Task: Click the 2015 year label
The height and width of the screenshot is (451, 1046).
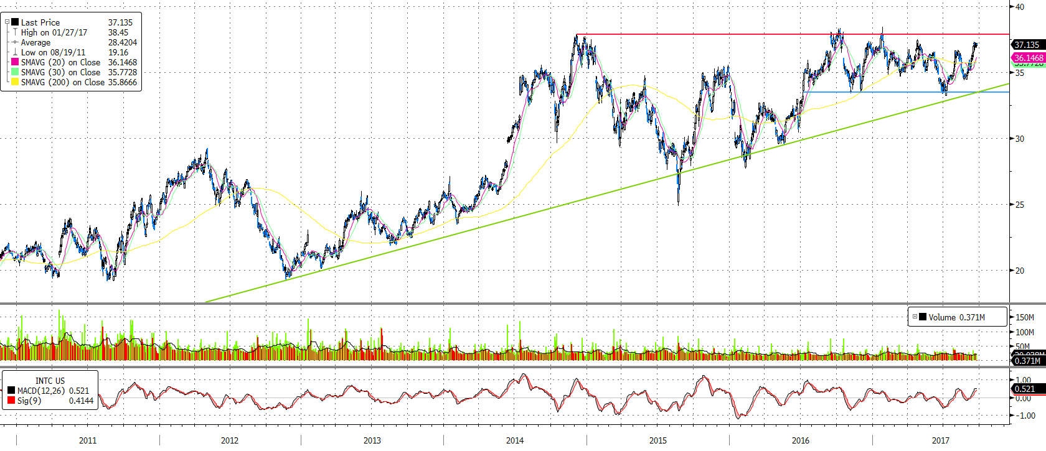Action: pyautogui.click(x=658, y=440)
